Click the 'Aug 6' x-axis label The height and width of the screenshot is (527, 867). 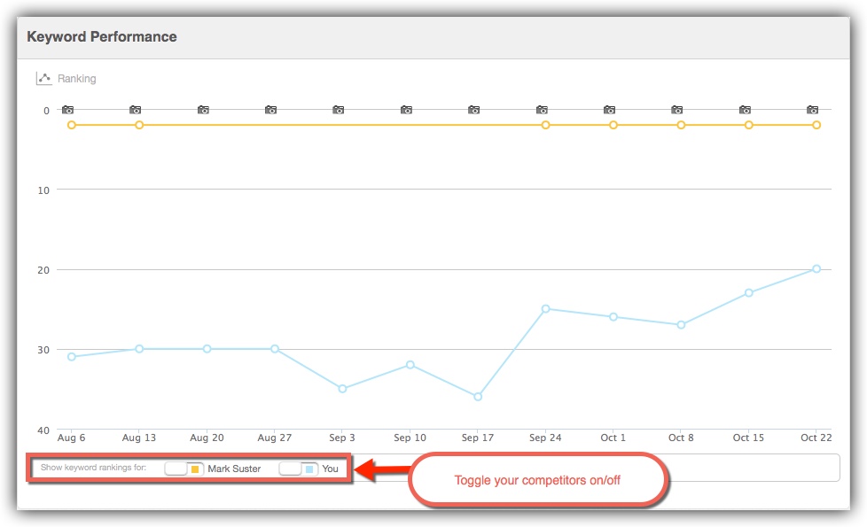coord(71,438)
